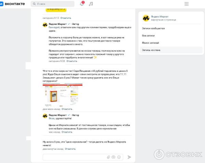Open the soda product screenshot thumbnail
Viewport: 205px width, 163px height.
[x=63, y=95]
